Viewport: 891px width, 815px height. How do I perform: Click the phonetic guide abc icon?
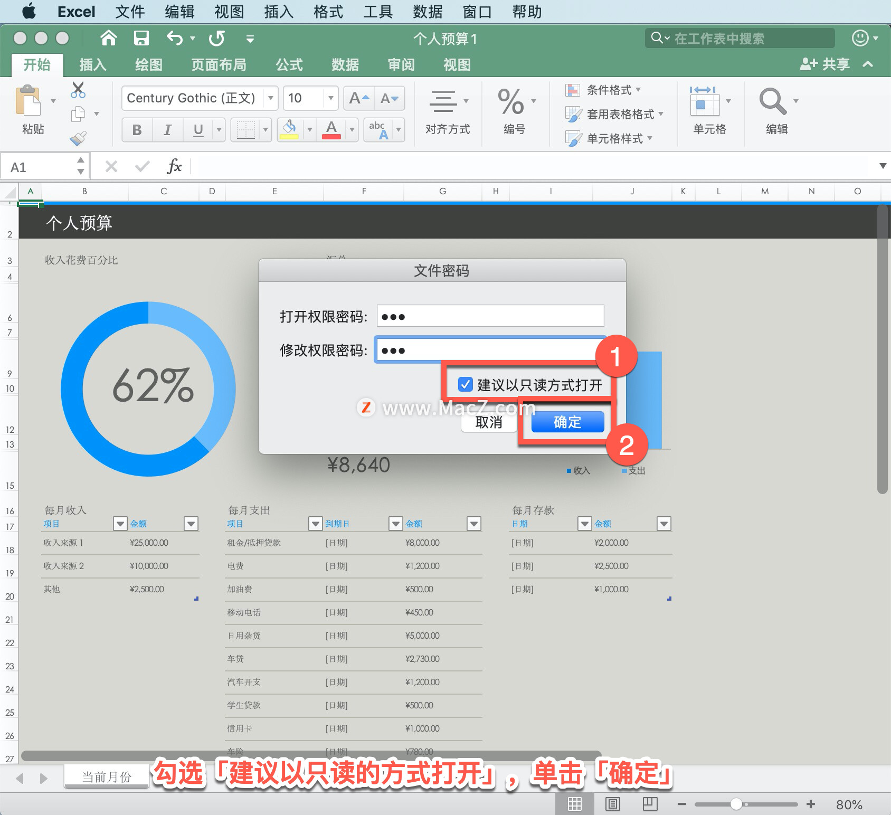pos(378,130)
